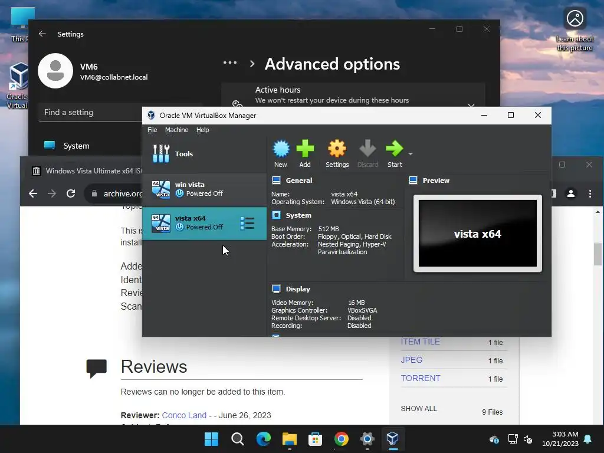Open Microsoft Store from taskbar
The width and height of the screenshot is (604, 453).
coord(315,439)
